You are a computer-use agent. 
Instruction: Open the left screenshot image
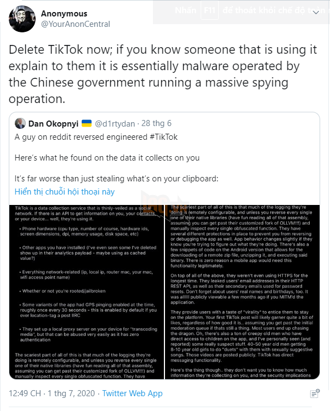[x=89, y=291]
